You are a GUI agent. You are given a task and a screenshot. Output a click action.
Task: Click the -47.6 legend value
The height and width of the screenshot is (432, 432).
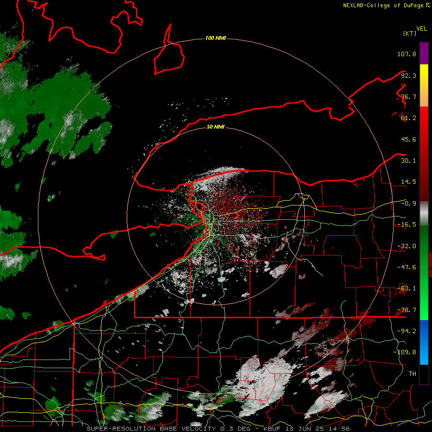pyautogui.click(x=407, y=267)
